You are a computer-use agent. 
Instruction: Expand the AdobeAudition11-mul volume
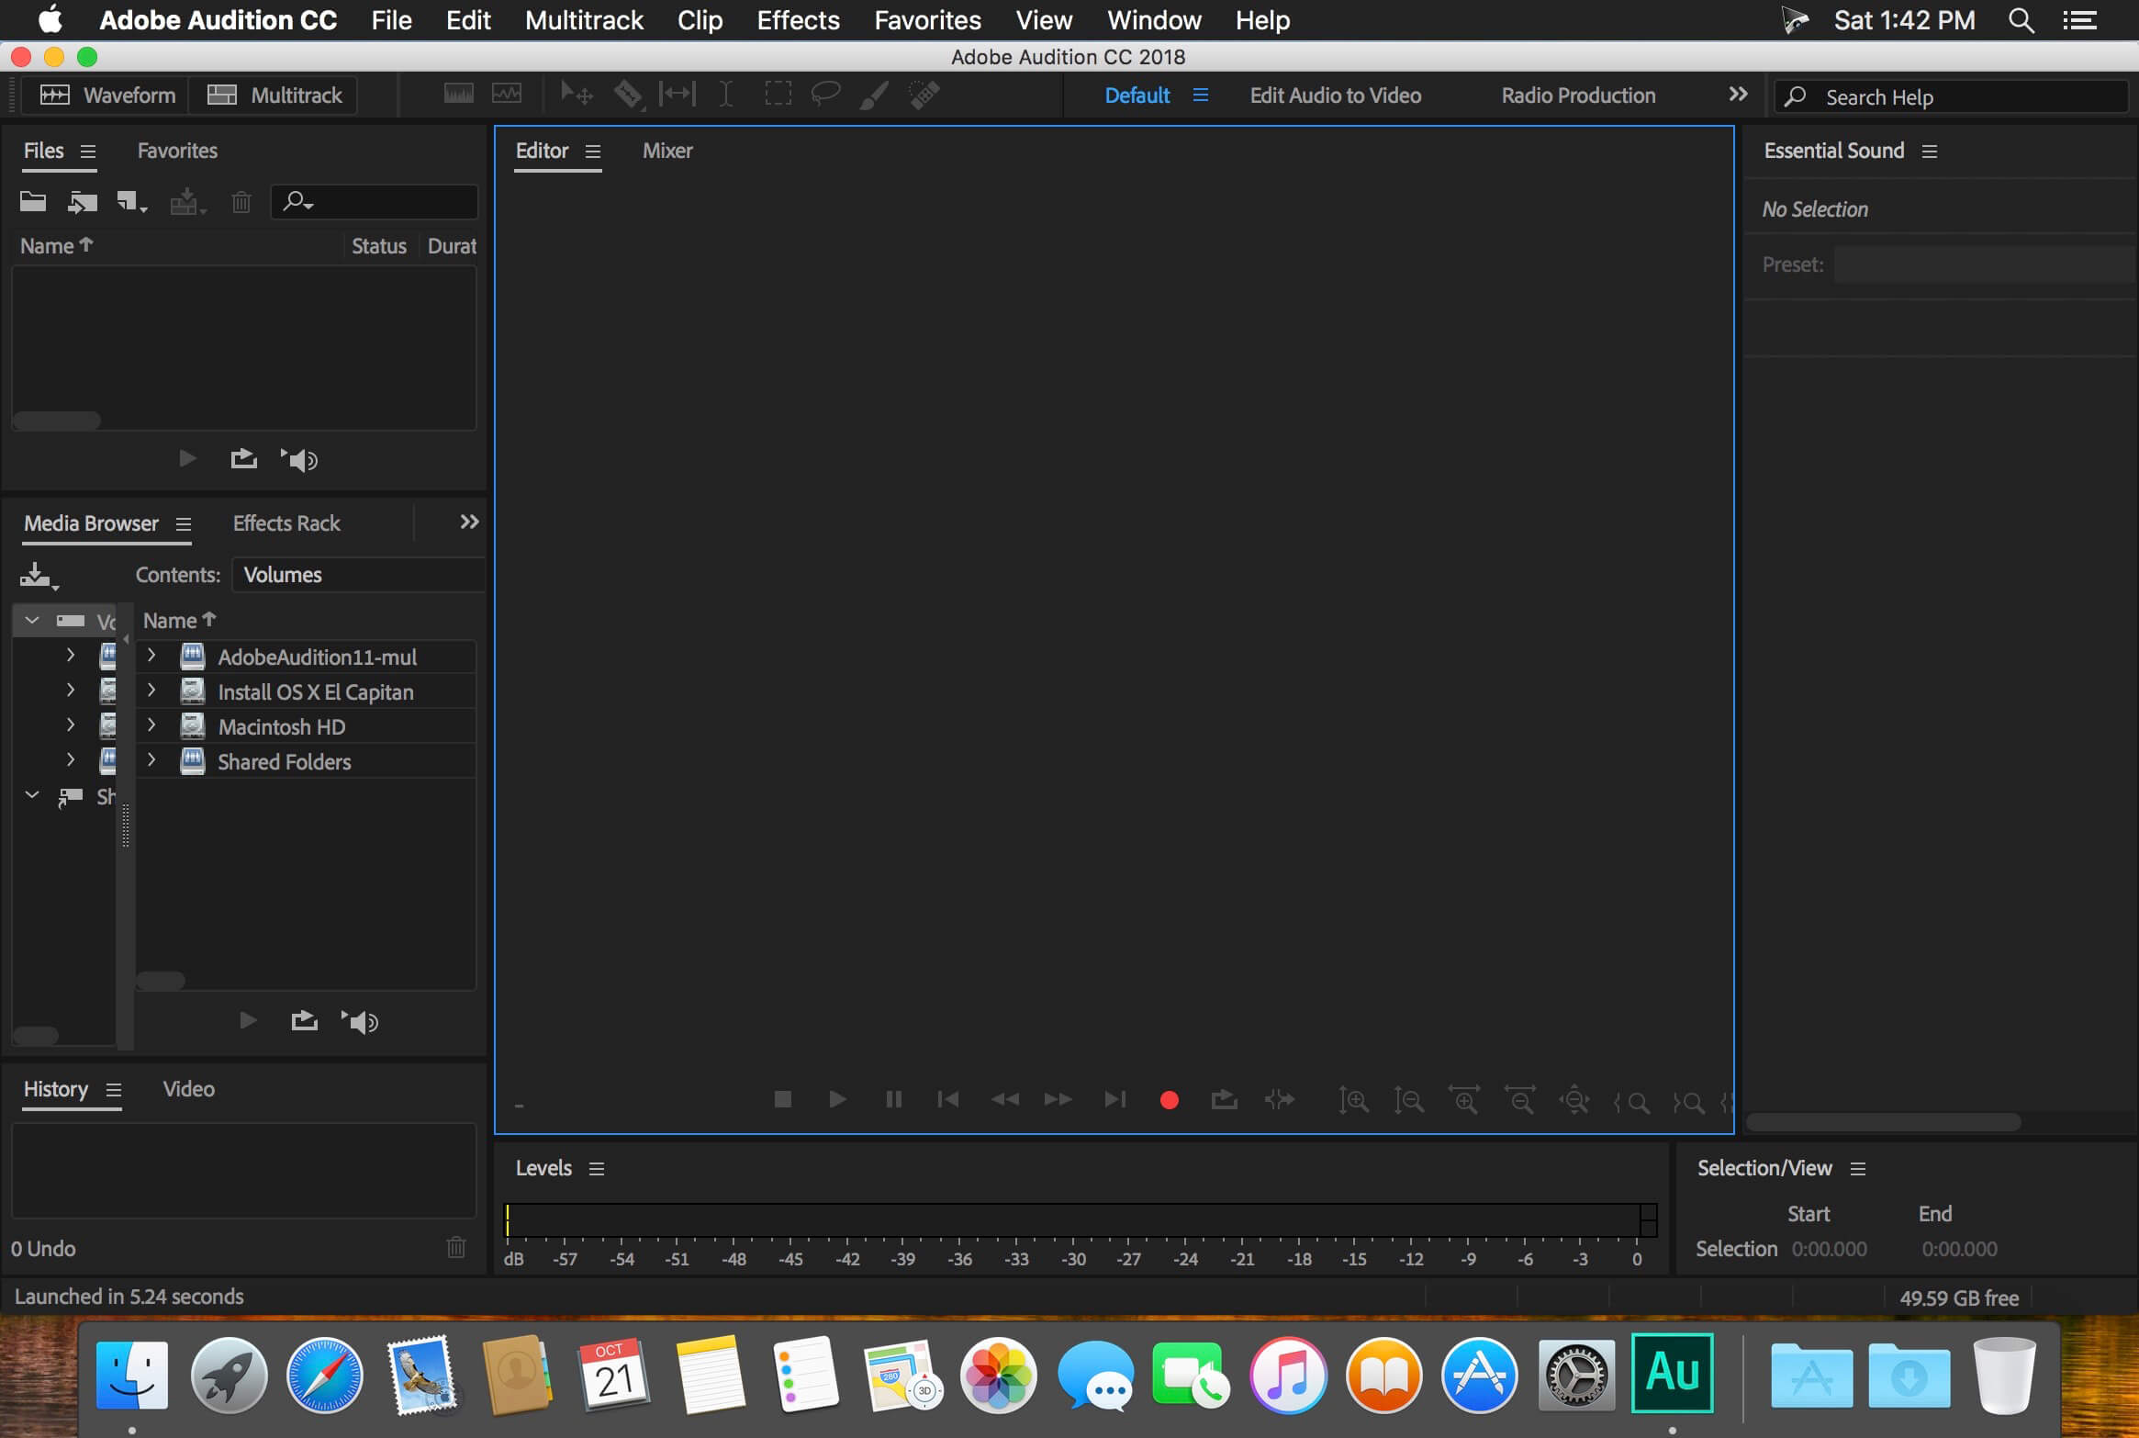point(151,656)
